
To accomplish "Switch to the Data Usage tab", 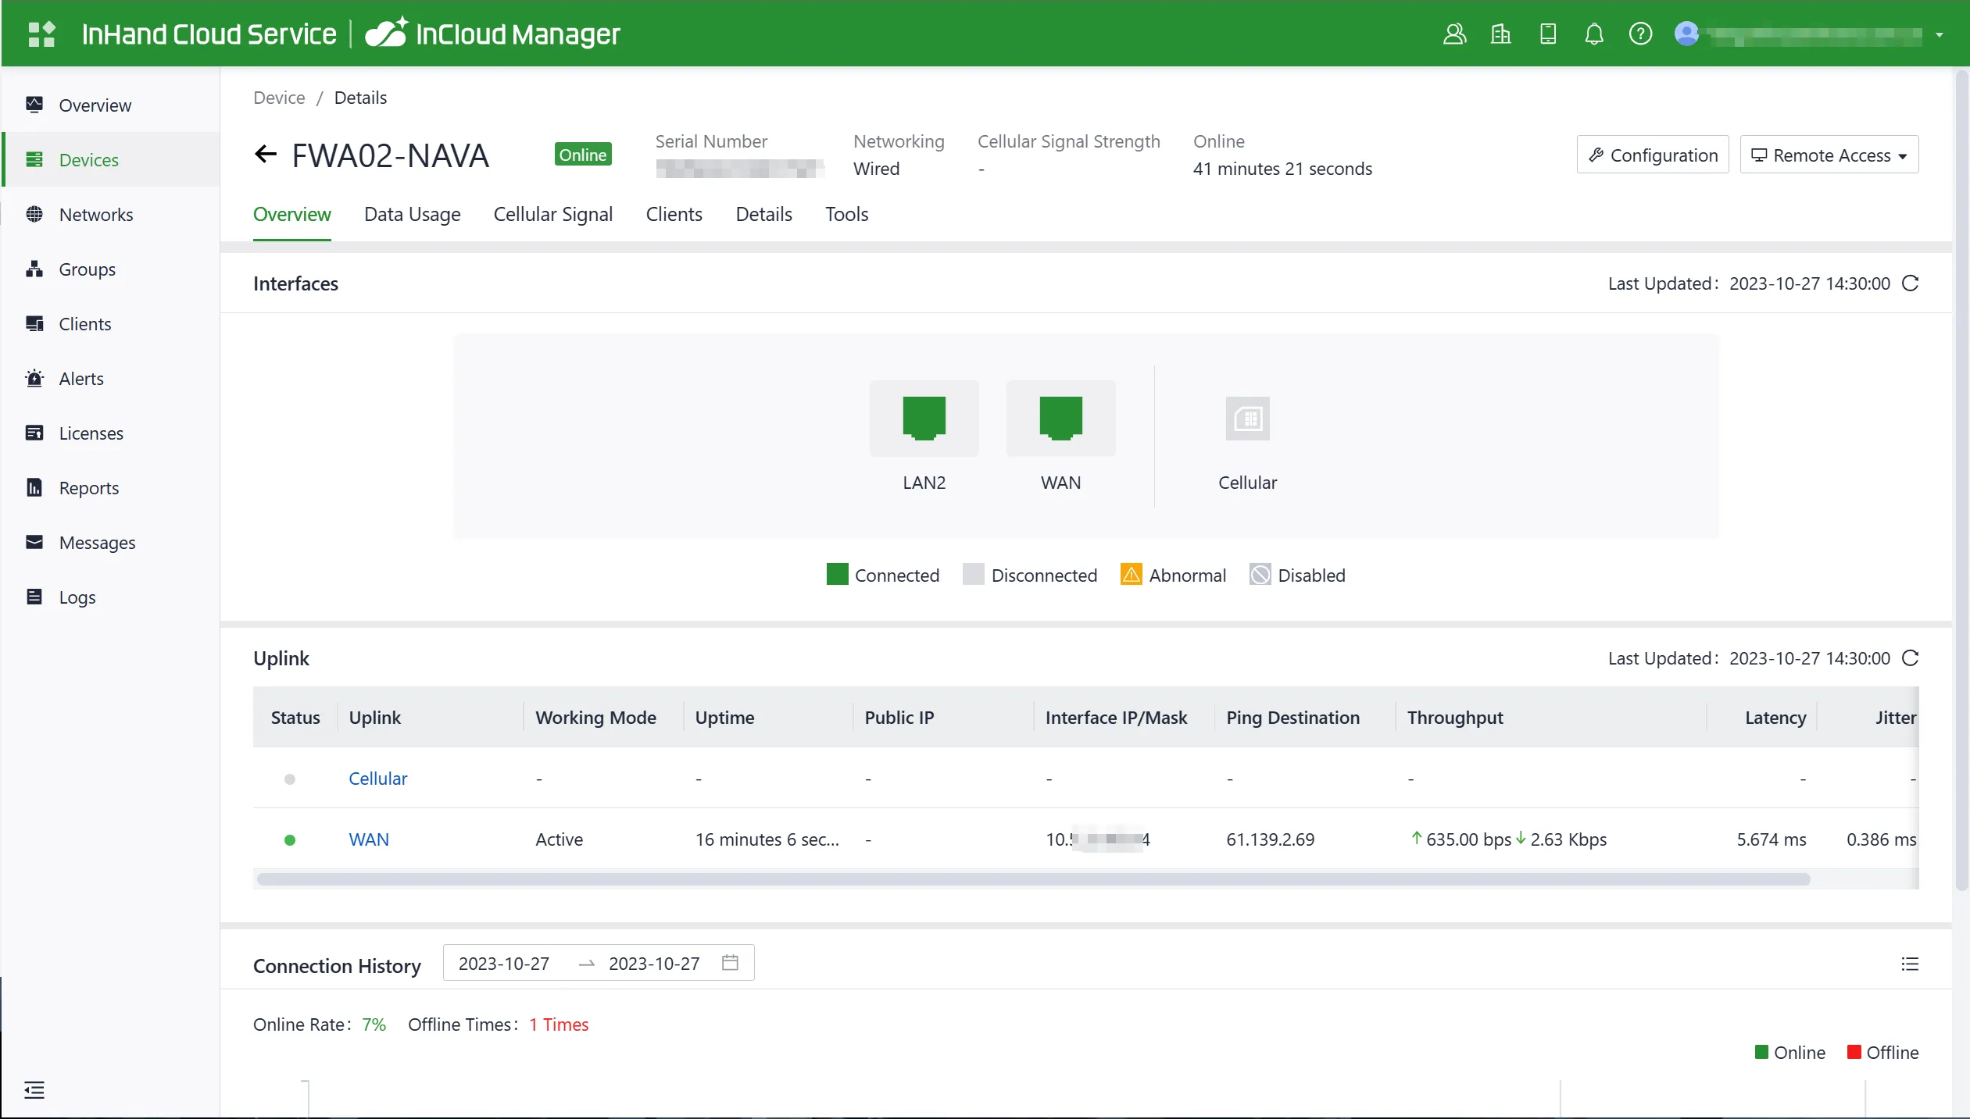I will (412, 215).
